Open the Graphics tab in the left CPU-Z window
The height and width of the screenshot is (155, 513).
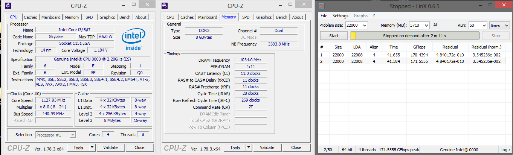click(107, 17)
